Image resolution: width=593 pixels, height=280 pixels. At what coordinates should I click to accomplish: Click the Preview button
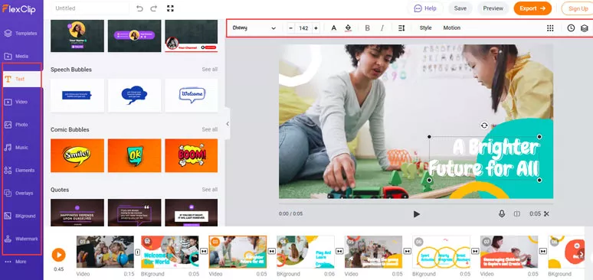pos(493,8)
